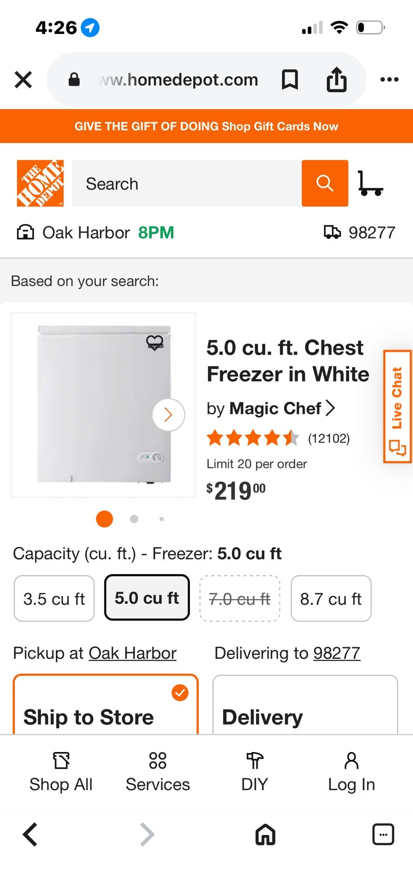Screen dimensions: 413x894
Task: Open the shopping cart icon
Action: pyautogui.click(x=370, y=183)
